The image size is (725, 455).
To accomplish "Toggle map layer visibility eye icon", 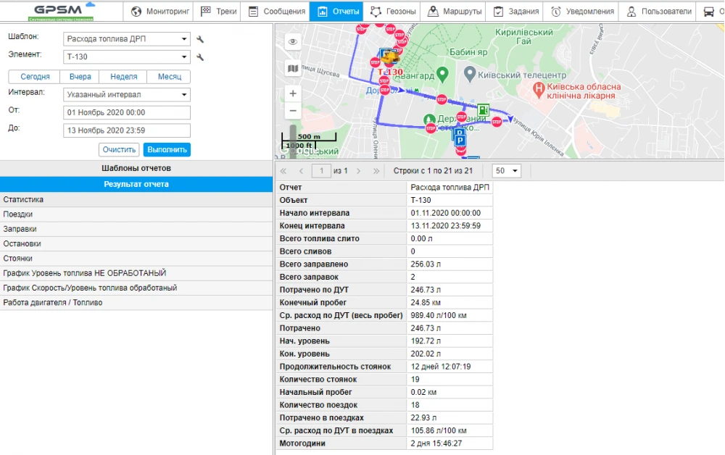I will 293,42.
